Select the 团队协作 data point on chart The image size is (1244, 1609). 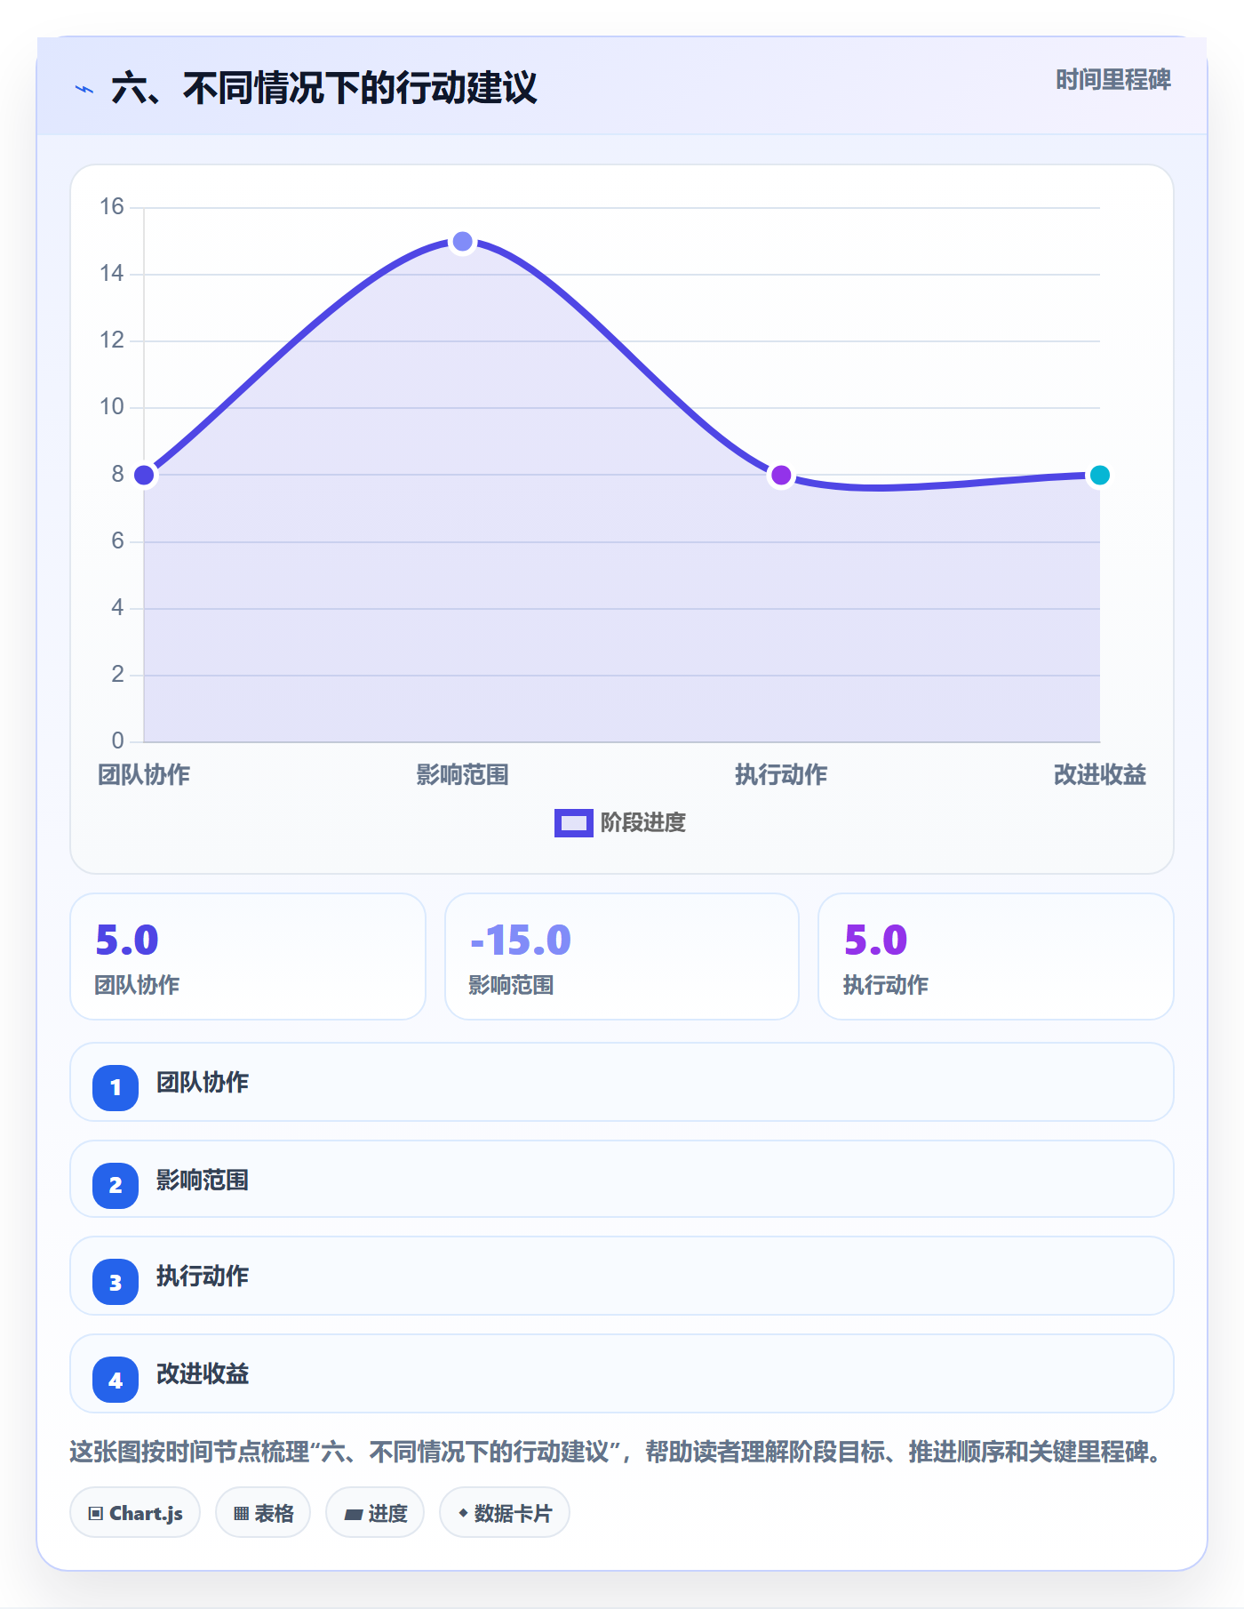pos(144,475)
